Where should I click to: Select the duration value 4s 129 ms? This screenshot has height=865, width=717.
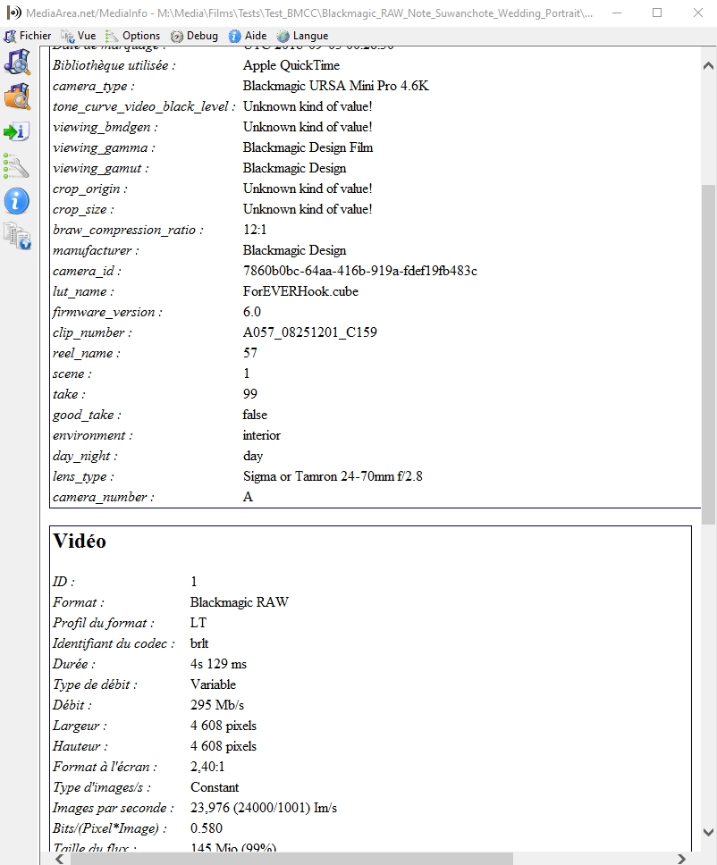pyautogui.click(x=218, y=664)
